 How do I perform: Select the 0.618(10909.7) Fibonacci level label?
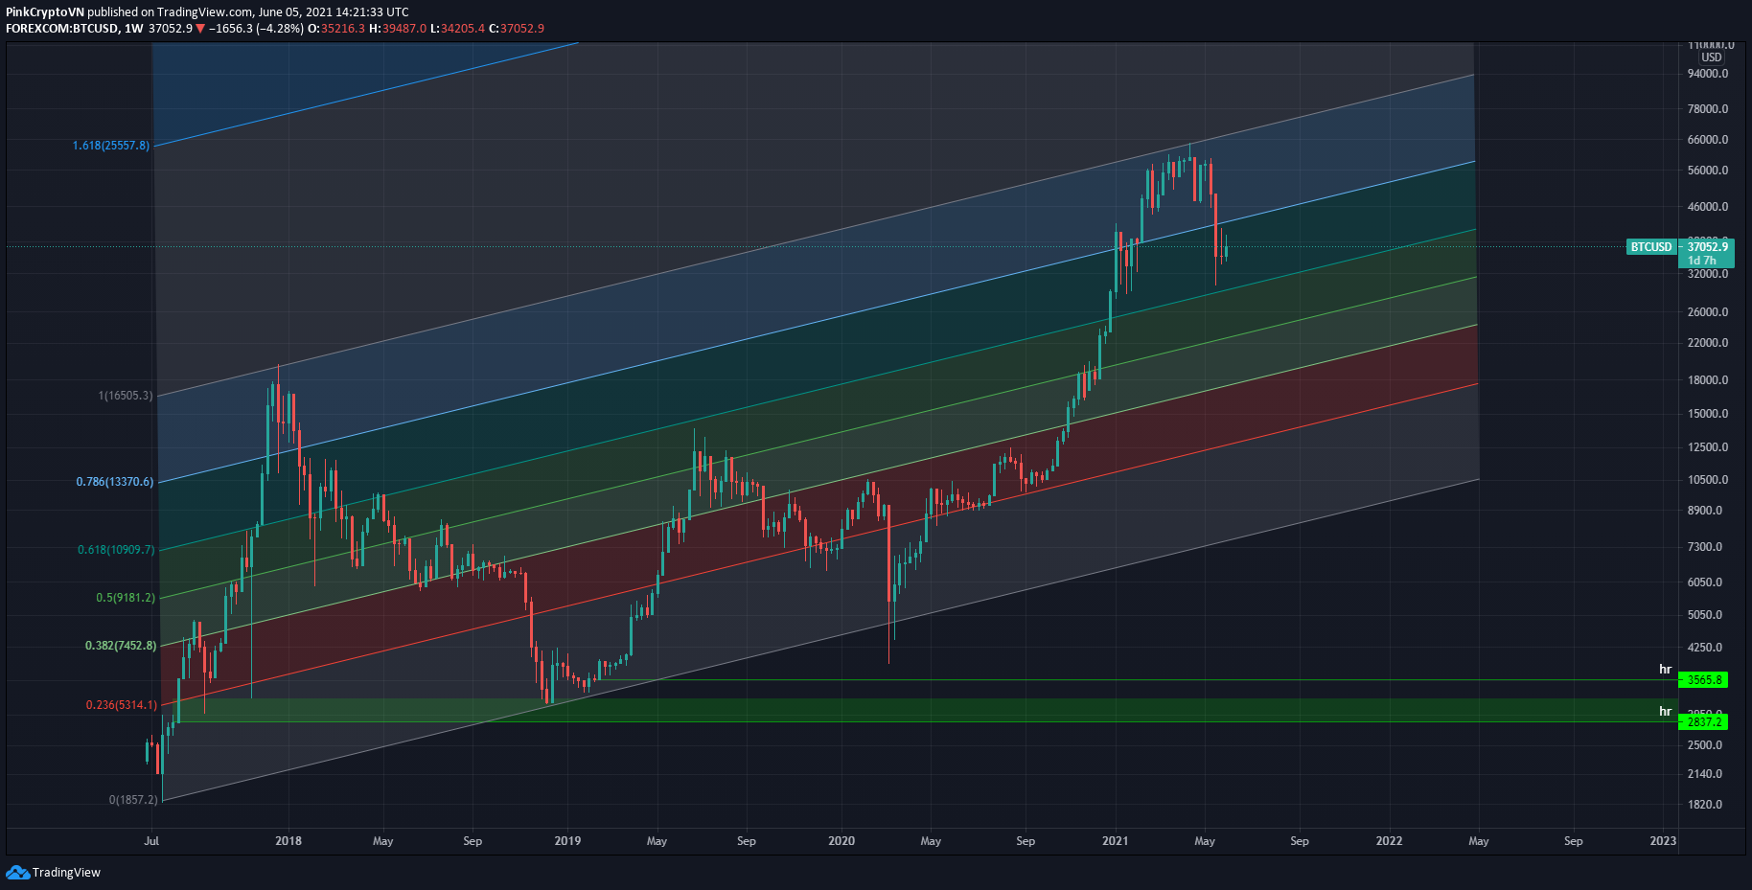click(116, 550)
